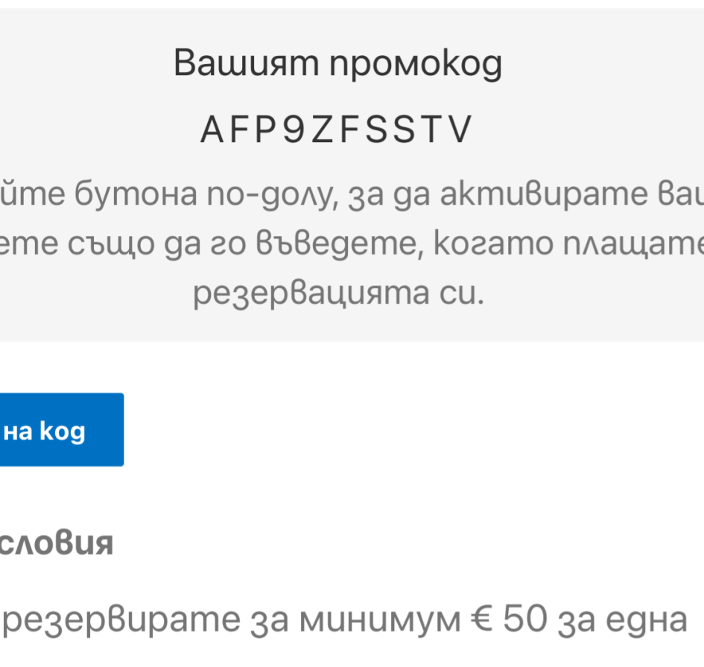Screen dimensions: 704x667
Task: Click the "словия" conditions heading
Action: [x=57, y=543]
